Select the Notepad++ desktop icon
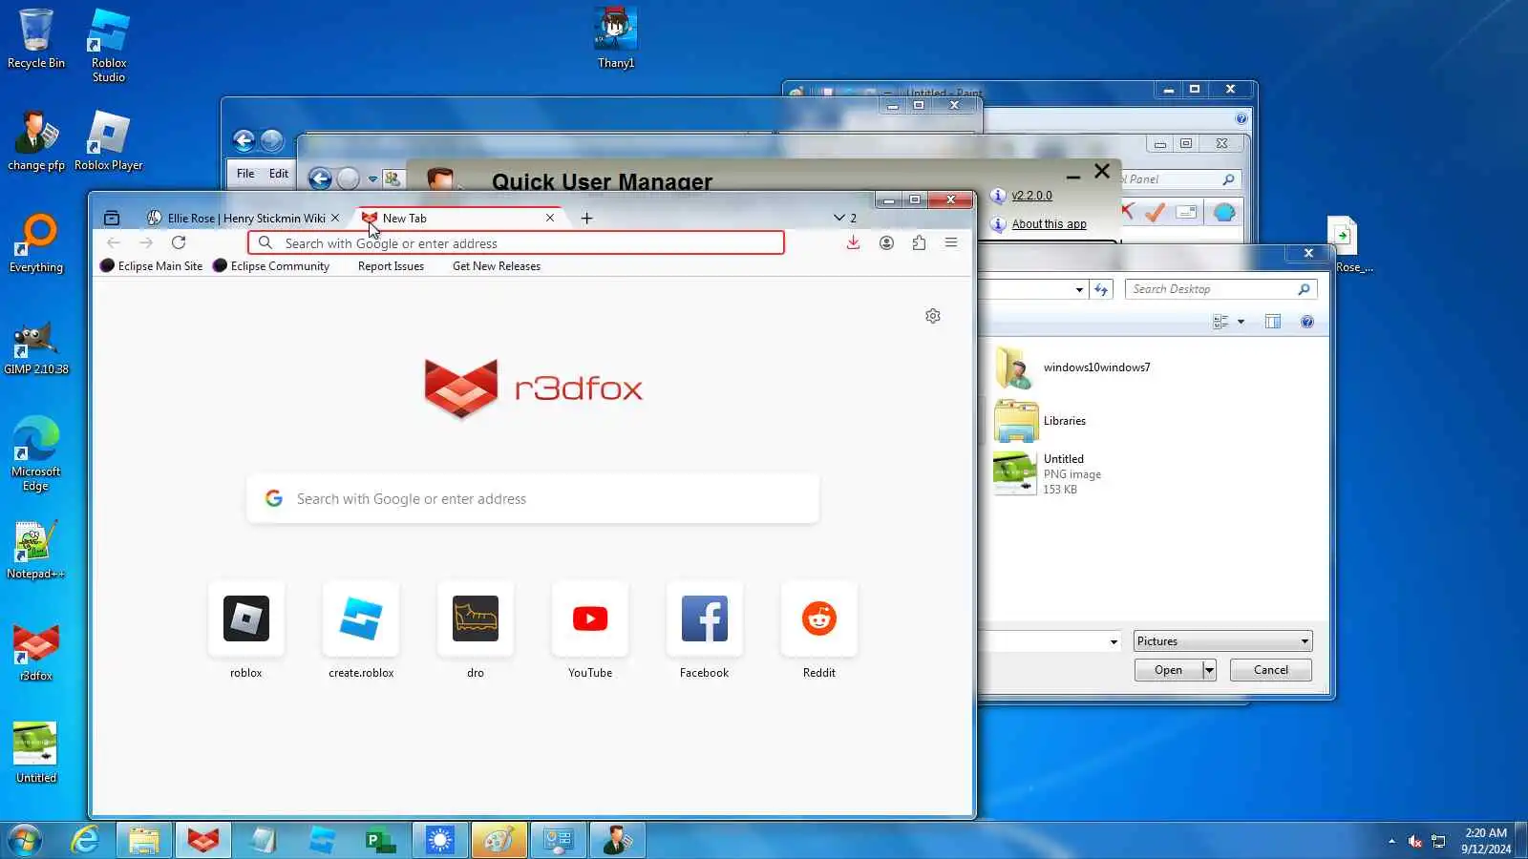This screenshot has height=859, width=1528. (x=36, y=550)
